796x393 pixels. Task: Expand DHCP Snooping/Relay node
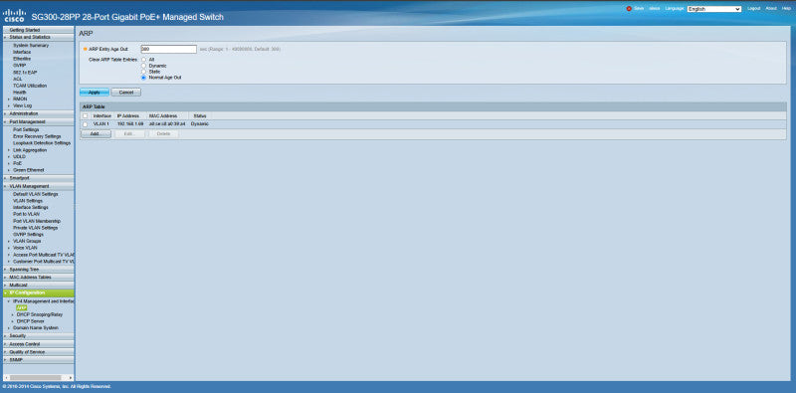click(x=13, y=314)
